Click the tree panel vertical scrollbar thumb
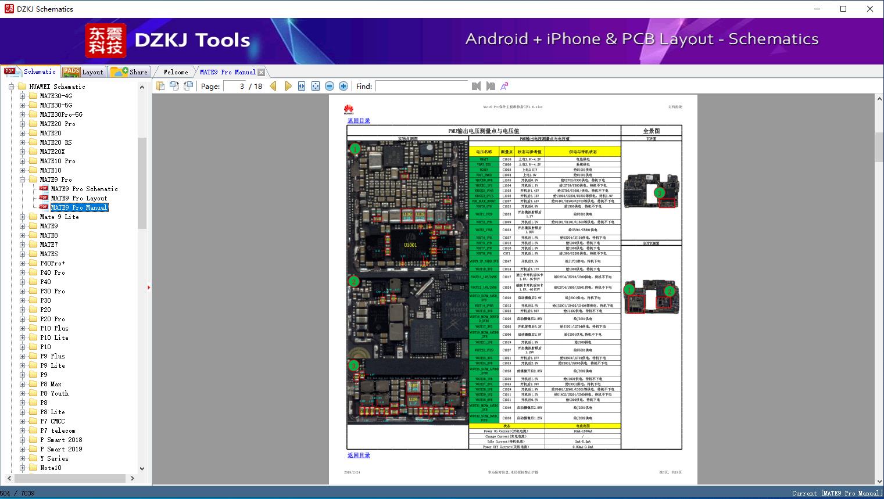 tap(142, 183)
